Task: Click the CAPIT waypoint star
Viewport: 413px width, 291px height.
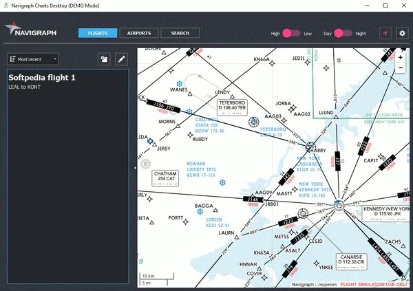Action: pos(381,157)
